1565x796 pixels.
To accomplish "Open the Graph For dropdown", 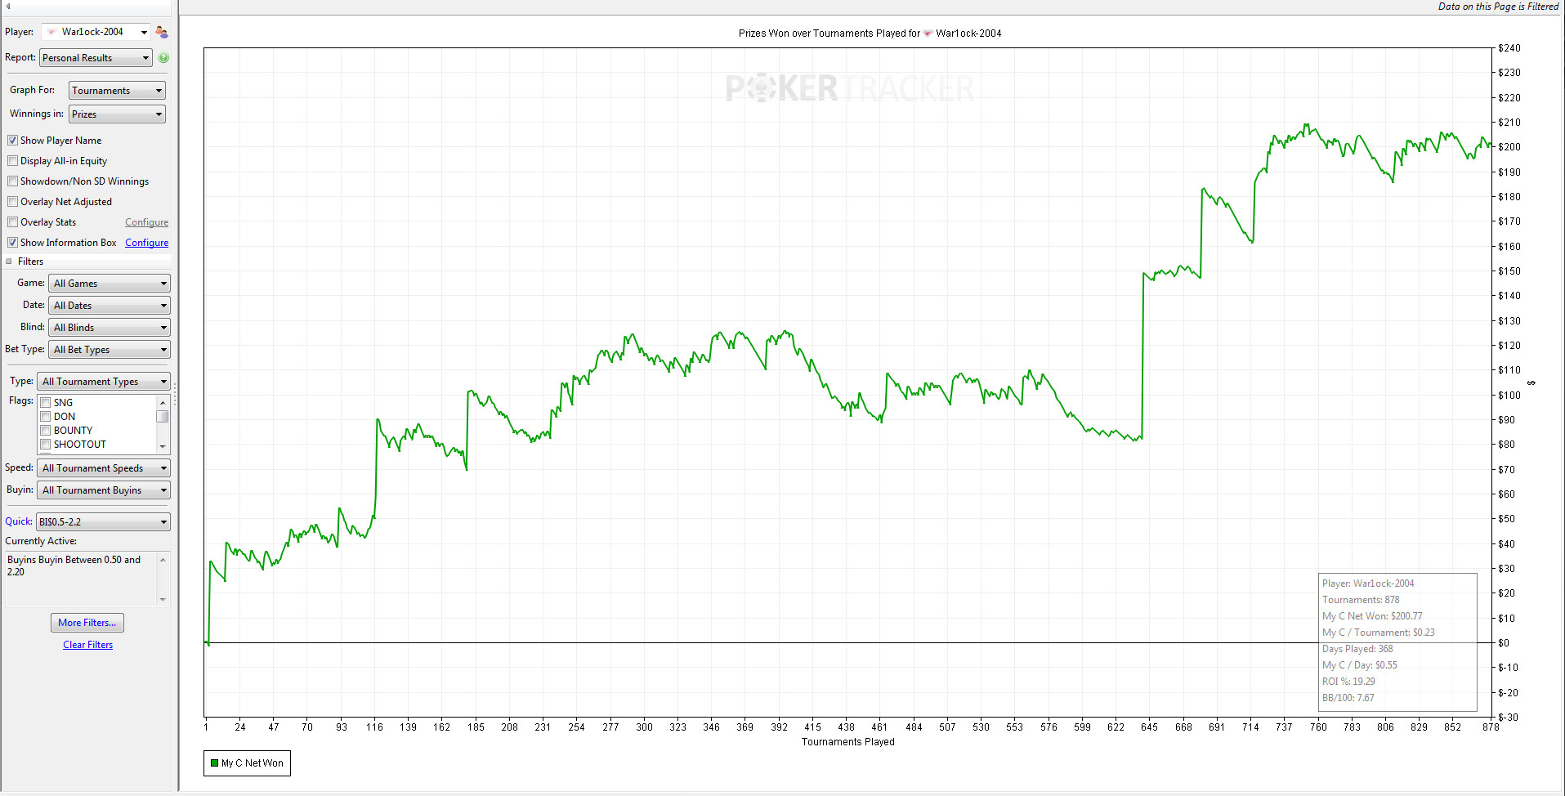I will 117,91.
